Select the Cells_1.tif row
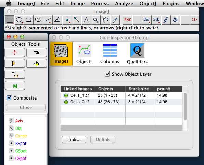The image size is (204, 165). (122, 95)
